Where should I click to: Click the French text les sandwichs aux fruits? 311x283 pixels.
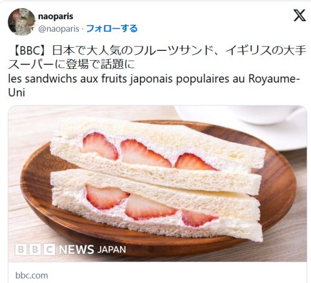pos(67,79)
